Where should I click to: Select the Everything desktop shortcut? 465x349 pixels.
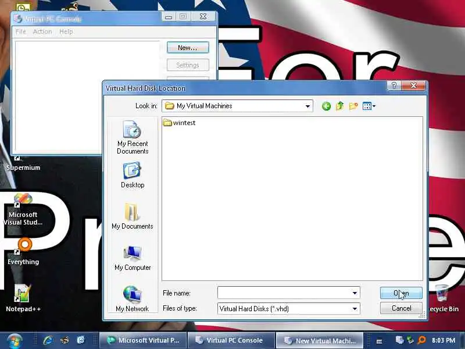(23, 252)
